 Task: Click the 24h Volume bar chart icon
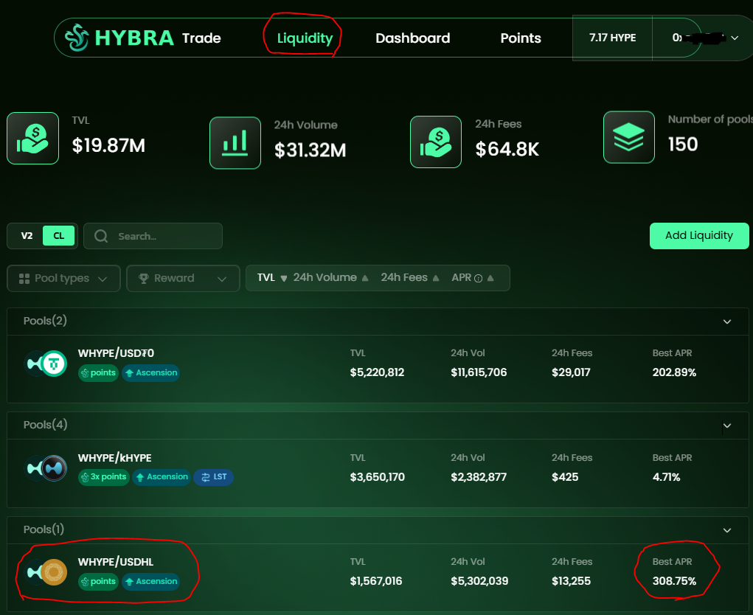tap(235, 143)
